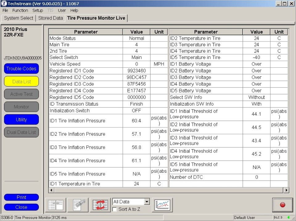Screen dimensions: 296x221
Task: Click the Registered ID5 Code value 0000000
Action: coord(137,97)
